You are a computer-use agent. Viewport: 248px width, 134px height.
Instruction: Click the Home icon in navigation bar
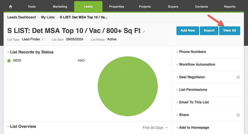click(11, 7)
